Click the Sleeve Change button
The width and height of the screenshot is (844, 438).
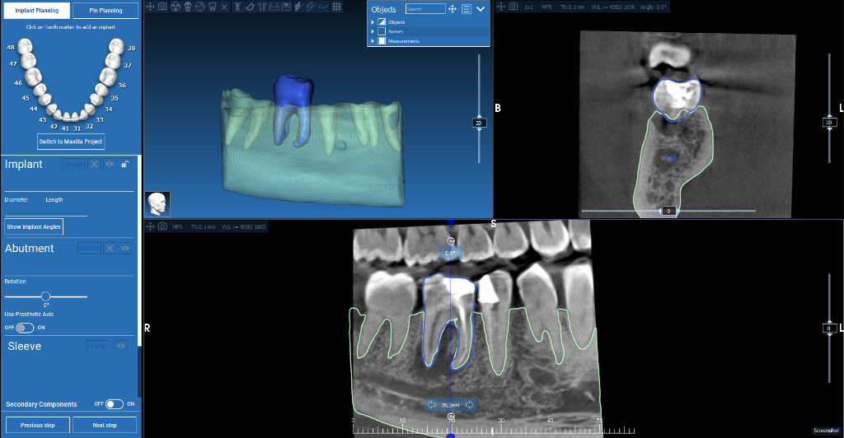97,346
